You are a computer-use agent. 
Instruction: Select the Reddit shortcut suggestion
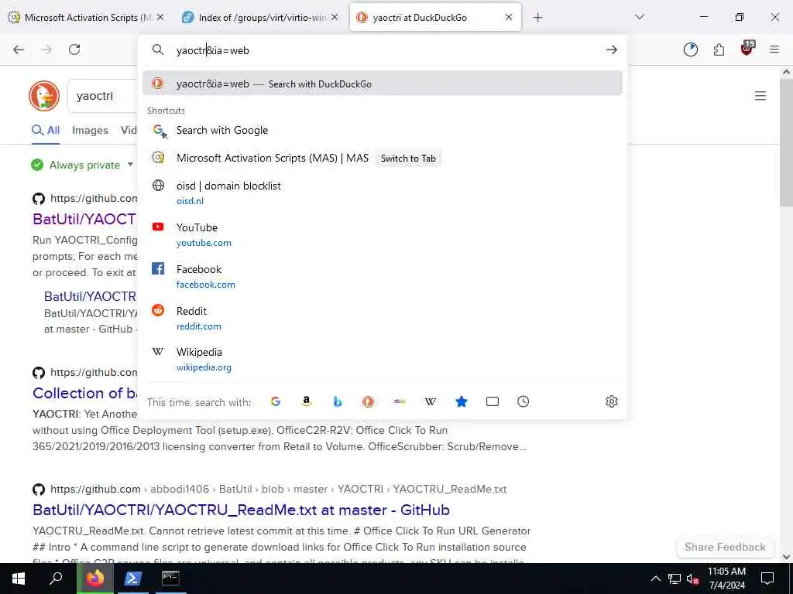(383, 318)
